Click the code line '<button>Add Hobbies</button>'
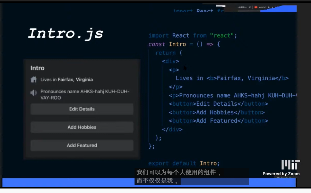This screenshot has width=311, height=193. (217, 113)
